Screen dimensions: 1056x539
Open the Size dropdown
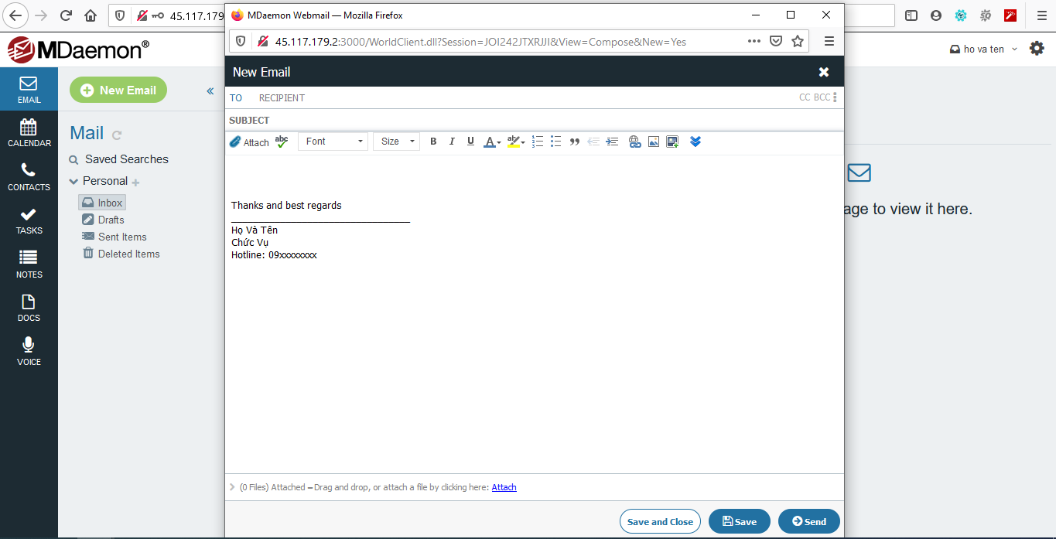[397, 142]
